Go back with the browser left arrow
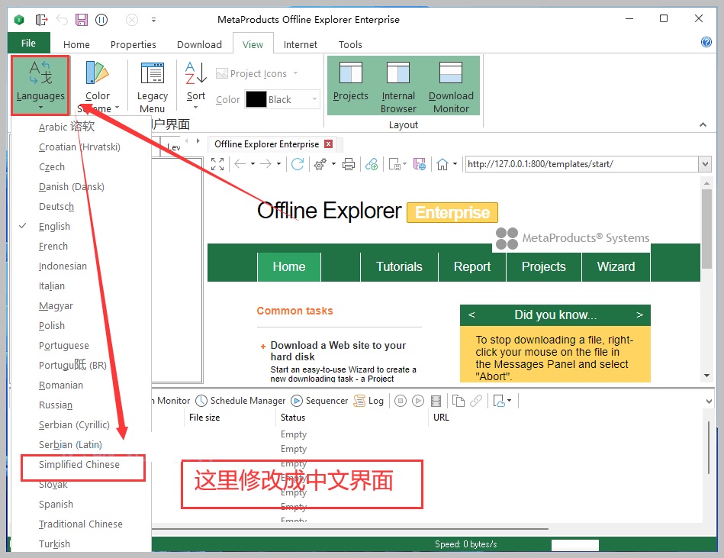Image resolution: width=724 pixels, height=558 pixels. tap(240, 164)
